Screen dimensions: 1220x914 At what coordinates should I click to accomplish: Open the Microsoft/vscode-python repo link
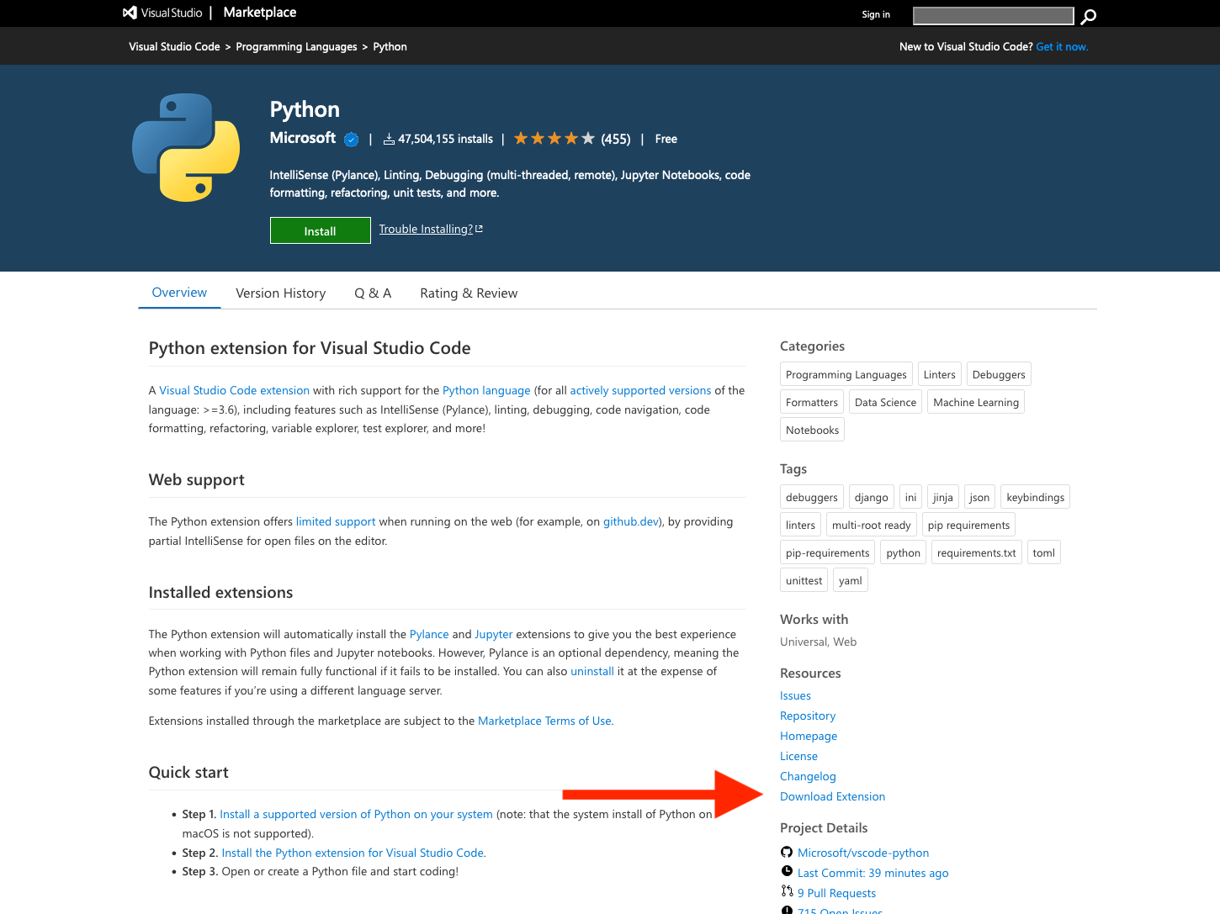coord(863,853)
